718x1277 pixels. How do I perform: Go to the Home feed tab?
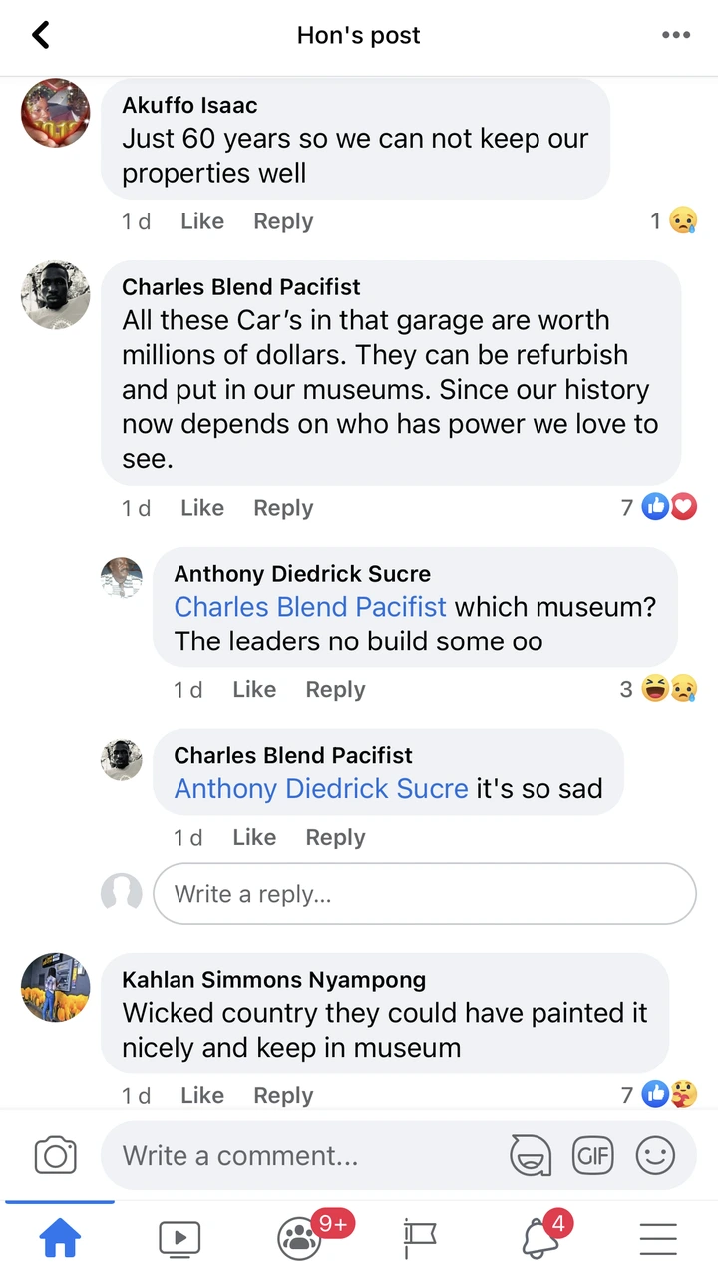[60, 1239]
